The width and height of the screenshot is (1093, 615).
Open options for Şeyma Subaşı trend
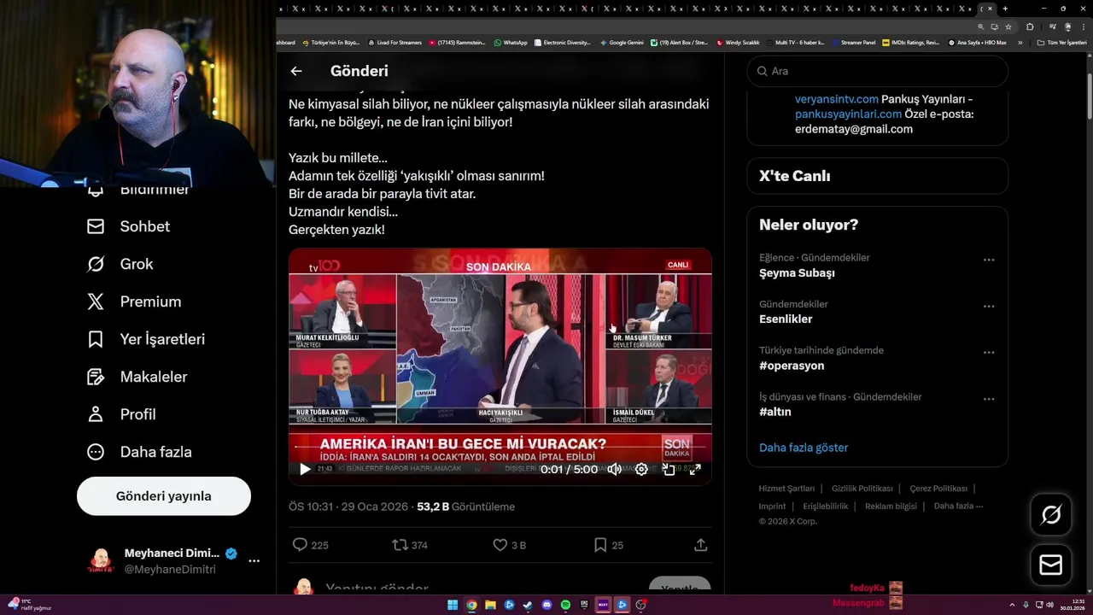989,260
